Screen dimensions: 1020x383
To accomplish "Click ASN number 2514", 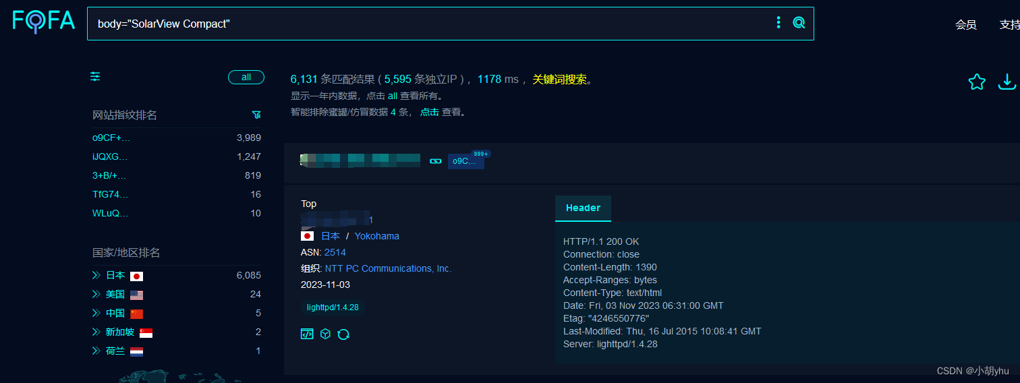I will pyautogui.click(x=335, y=252).
